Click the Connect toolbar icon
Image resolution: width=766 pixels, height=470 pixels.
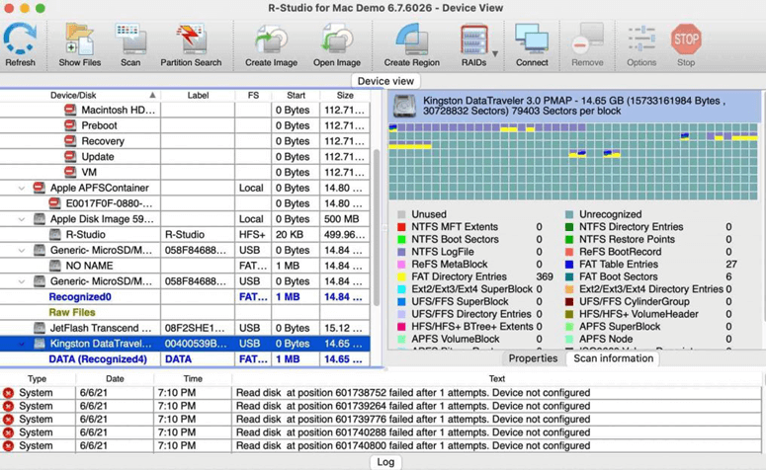pos(532,39)
